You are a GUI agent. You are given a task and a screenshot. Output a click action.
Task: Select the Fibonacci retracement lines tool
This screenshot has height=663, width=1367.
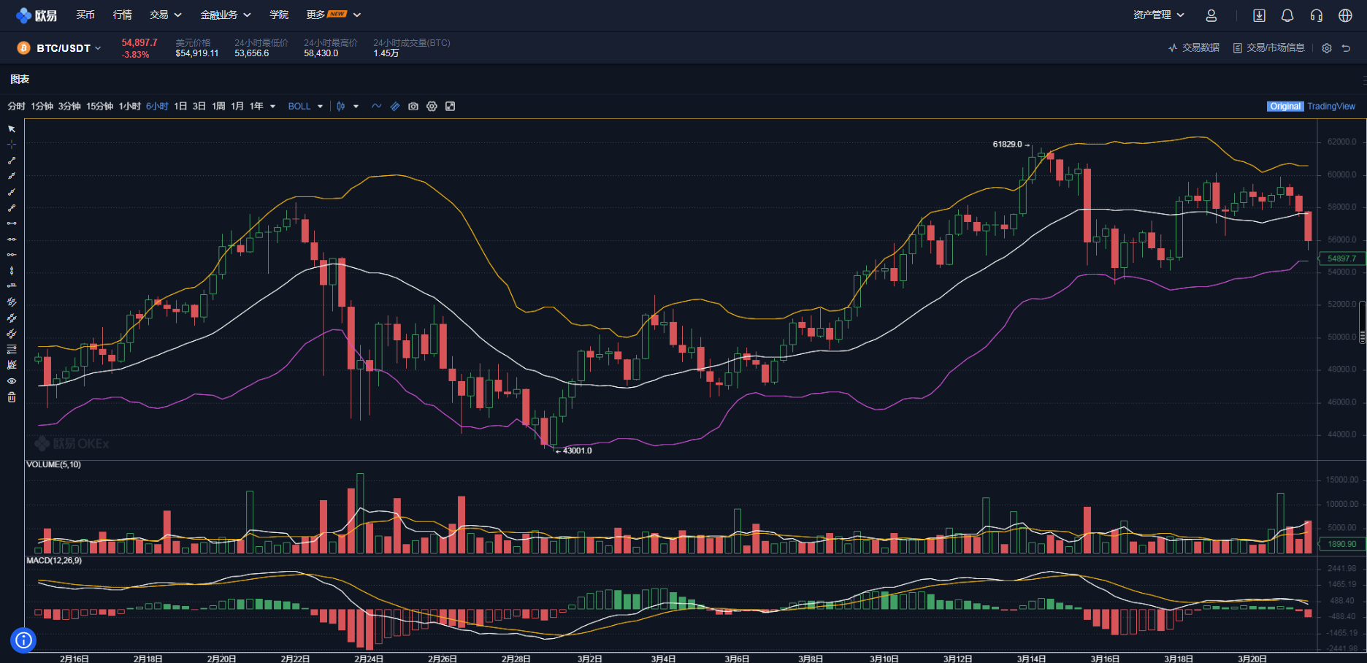click(12, 349)
